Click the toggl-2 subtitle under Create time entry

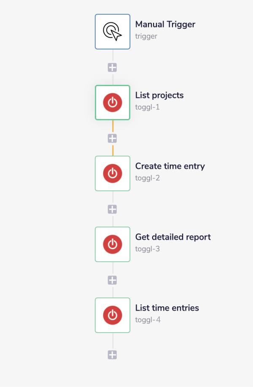coord(147,178)
